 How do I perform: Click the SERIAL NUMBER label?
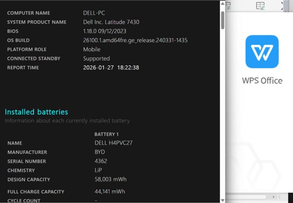click(27, 162)
